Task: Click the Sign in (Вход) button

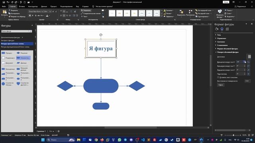Action: [x=226, y=2]
